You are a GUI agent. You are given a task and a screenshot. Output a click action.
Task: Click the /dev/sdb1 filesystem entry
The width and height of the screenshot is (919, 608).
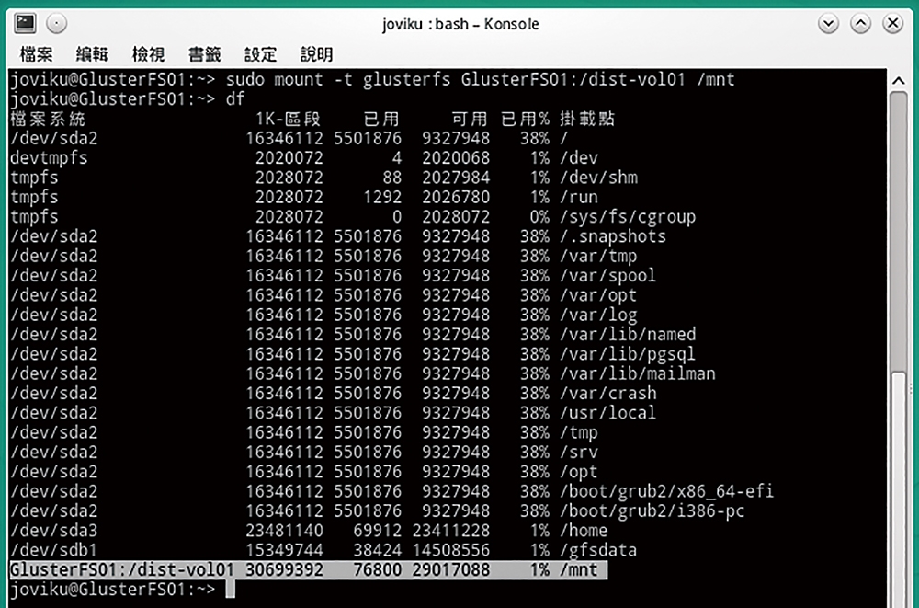point(54,550)
